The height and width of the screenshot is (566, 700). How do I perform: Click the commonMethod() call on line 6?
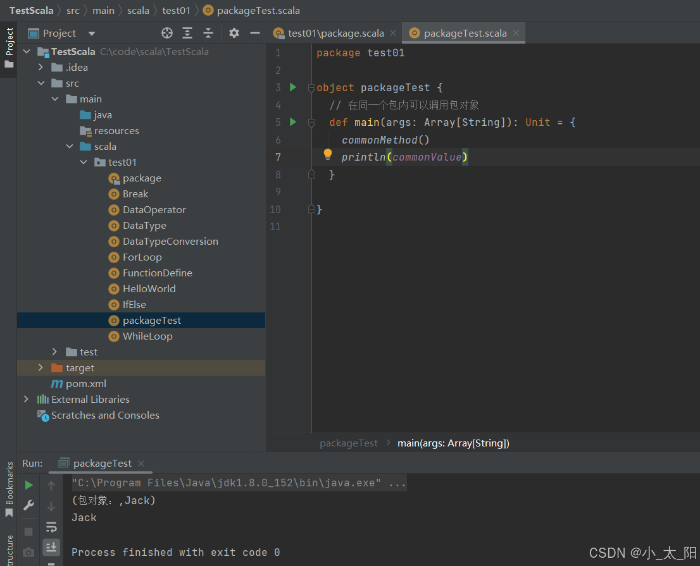tap(385, 140)
